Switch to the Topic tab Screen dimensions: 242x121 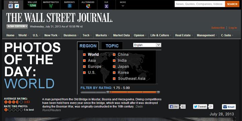112,46
